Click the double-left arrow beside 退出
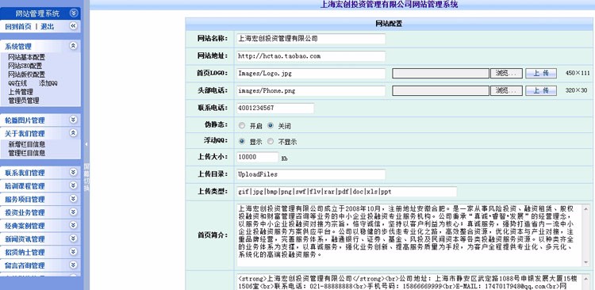Screen dimensions: 595x290 pyautogui.click(x=74, y=26)
